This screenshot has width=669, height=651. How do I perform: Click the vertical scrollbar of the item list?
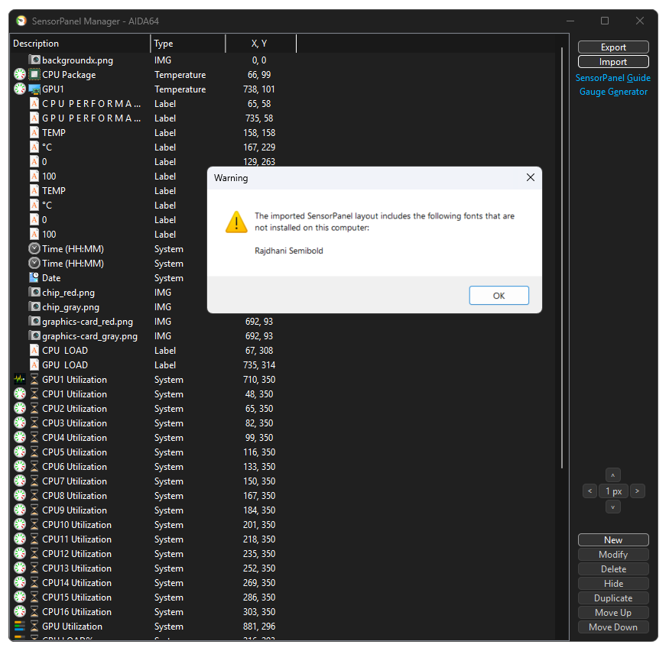coord(562,258)
